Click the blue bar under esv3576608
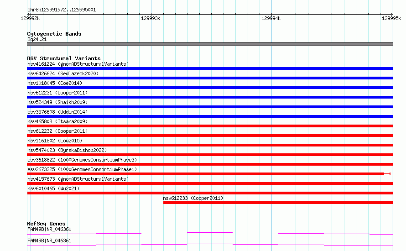Image resolution: width=406 pixels, height=251 pixels. [x=210, y=116]
